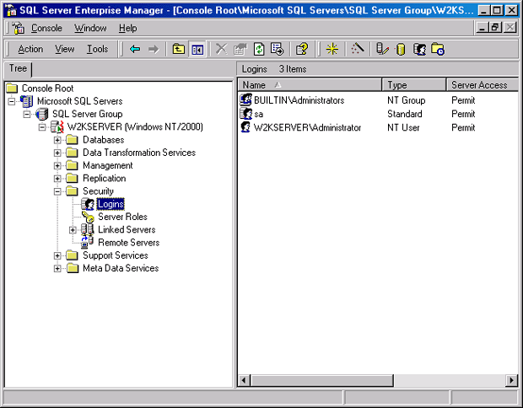The height and width of the screenshot is (408, 523).
Task: Open the Action menu
Action: click(x=30, y=49)
